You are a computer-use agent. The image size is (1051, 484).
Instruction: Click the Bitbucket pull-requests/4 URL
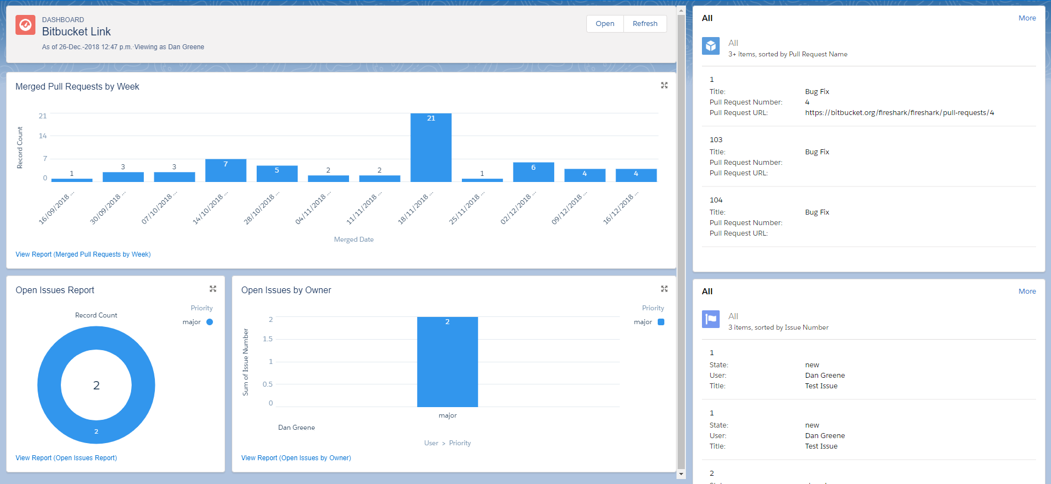click(899, 113)
